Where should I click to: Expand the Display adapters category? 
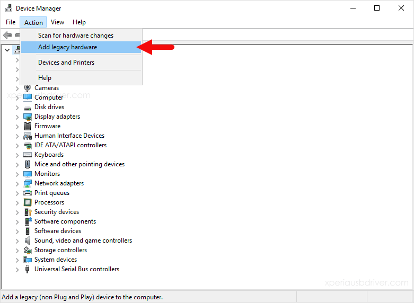tap(17, 117)
